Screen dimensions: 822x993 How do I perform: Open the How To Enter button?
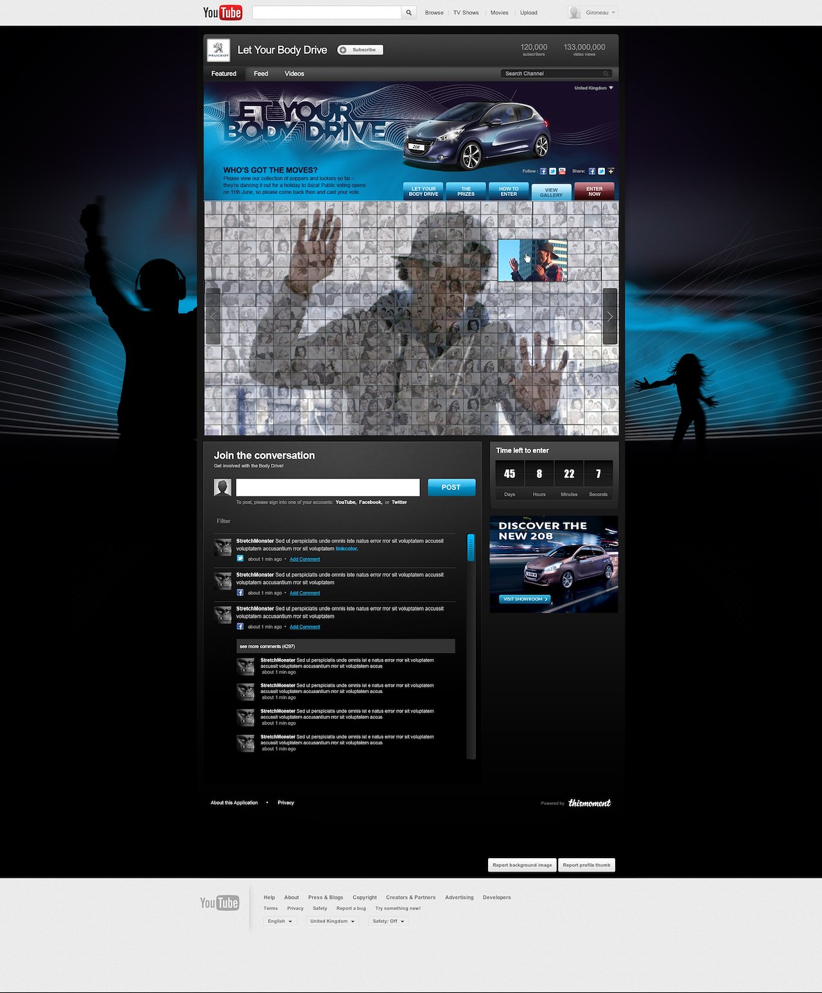(x=509, y=191)
